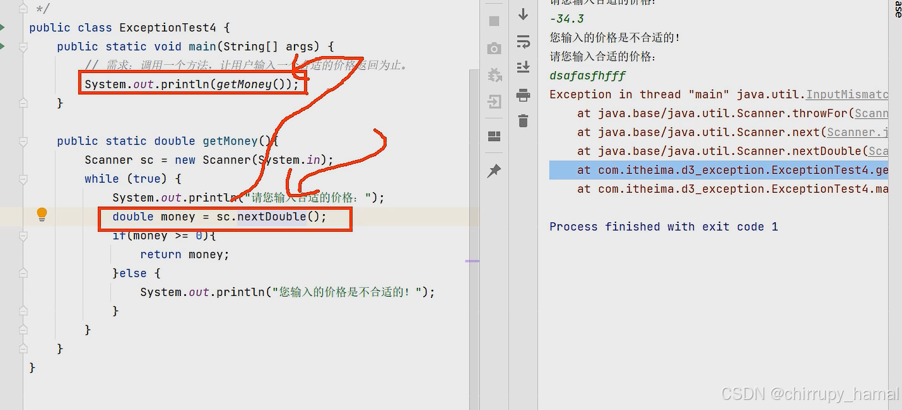The height and width of the screenshot is (410, 902).
Task: Click the fold marker beside the comment end */
Action: point(23,9)
